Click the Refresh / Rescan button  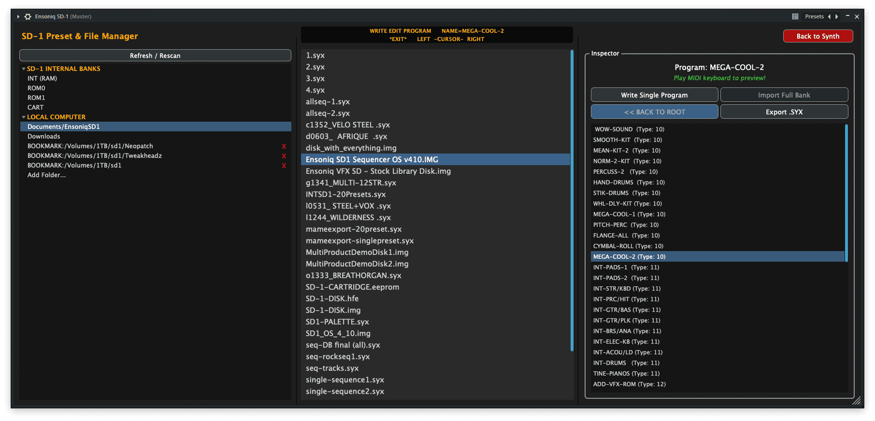[155, 56]
